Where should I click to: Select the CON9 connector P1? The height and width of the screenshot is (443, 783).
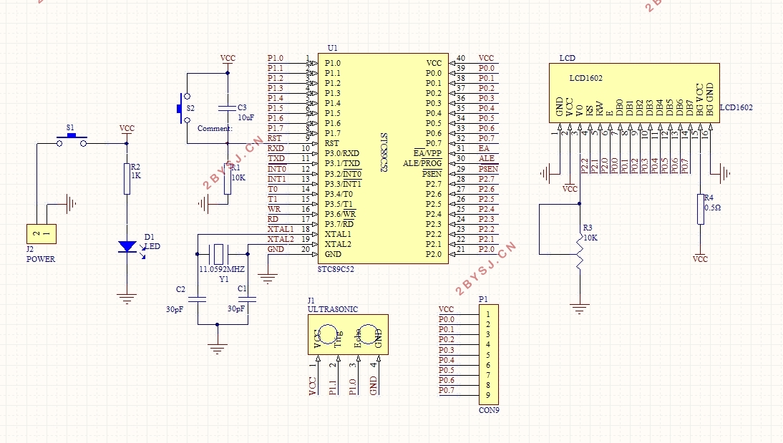[x=488, y=354]
